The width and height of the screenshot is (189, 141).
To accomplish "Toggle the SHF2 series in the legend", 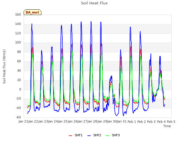I will click(94, 135).
